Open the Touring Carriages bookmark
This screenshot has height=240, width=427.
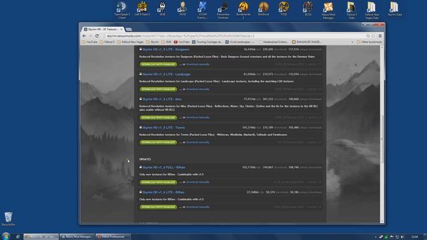point(207,42)
